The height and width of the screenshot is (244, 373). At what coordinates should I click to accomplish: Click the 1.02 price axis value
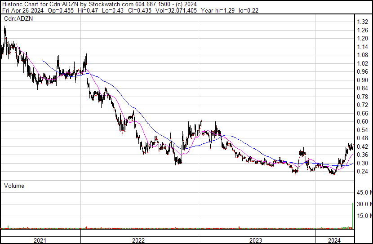tap(363, 63)
